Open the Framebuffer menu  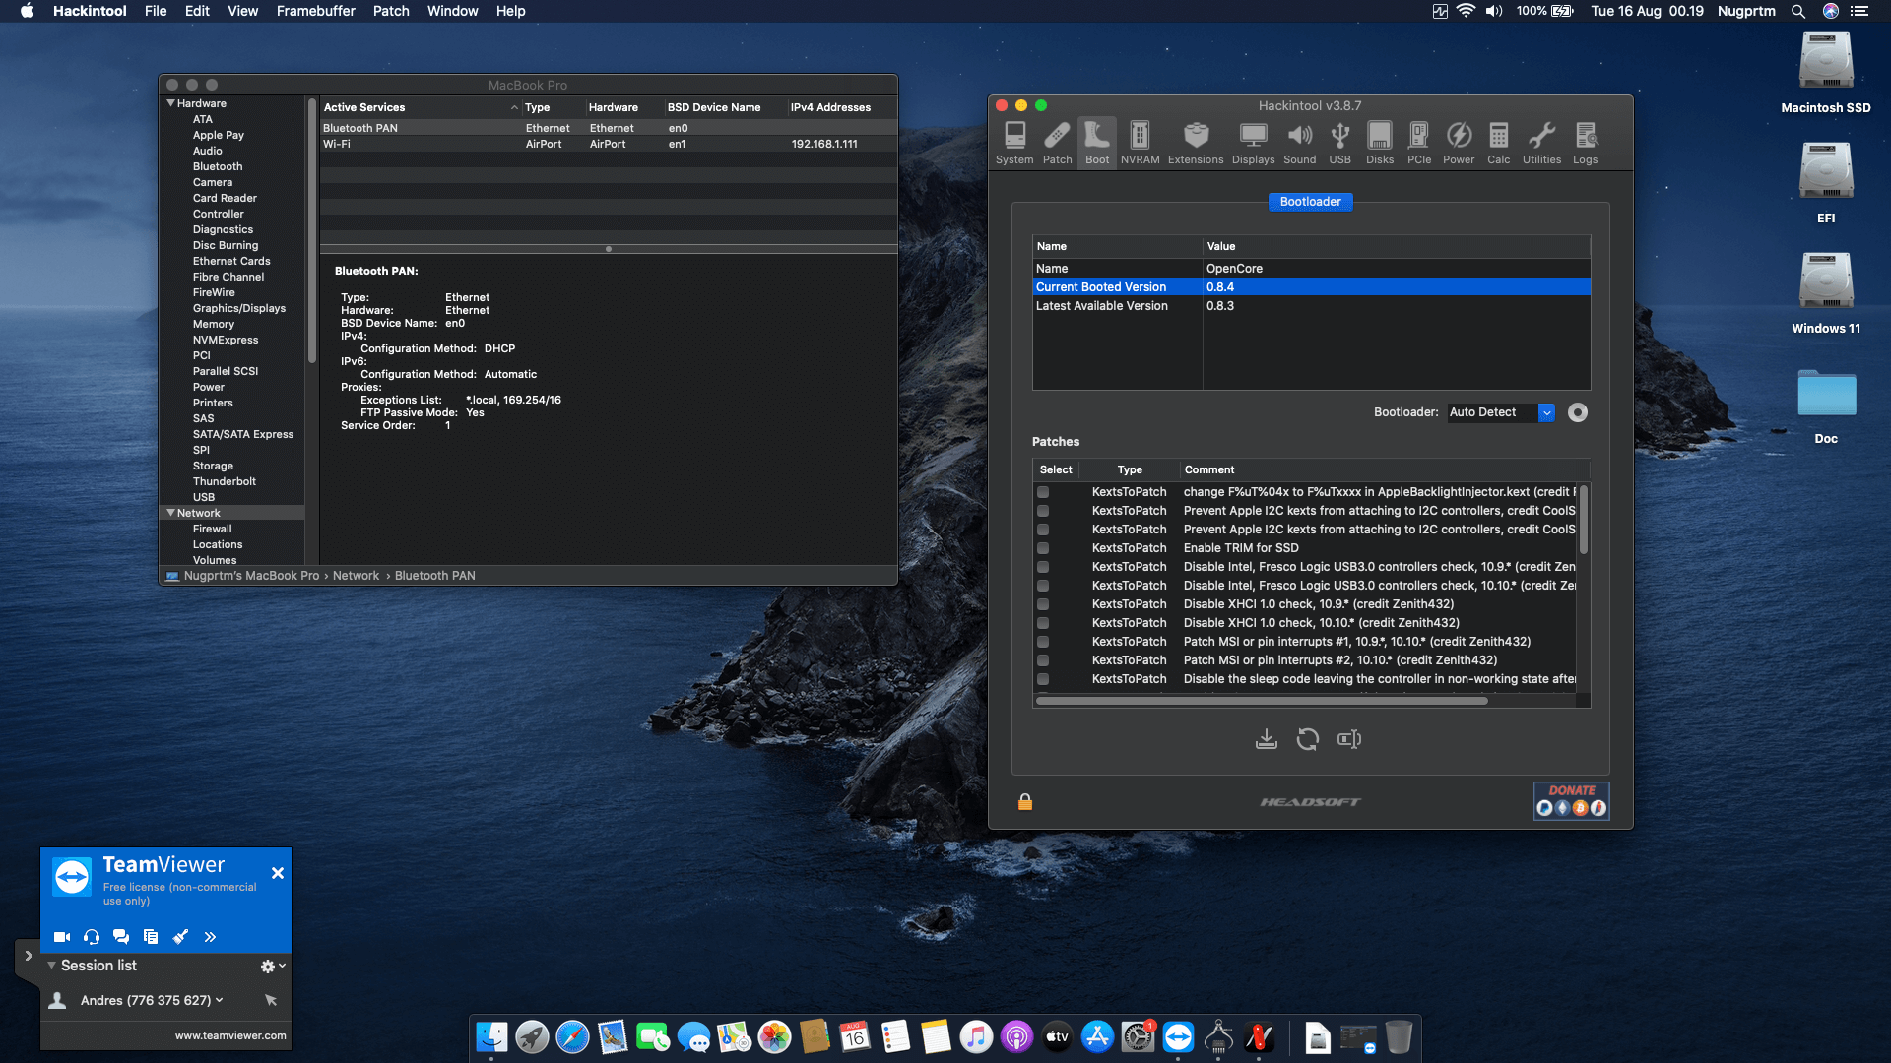pos(315,11)
